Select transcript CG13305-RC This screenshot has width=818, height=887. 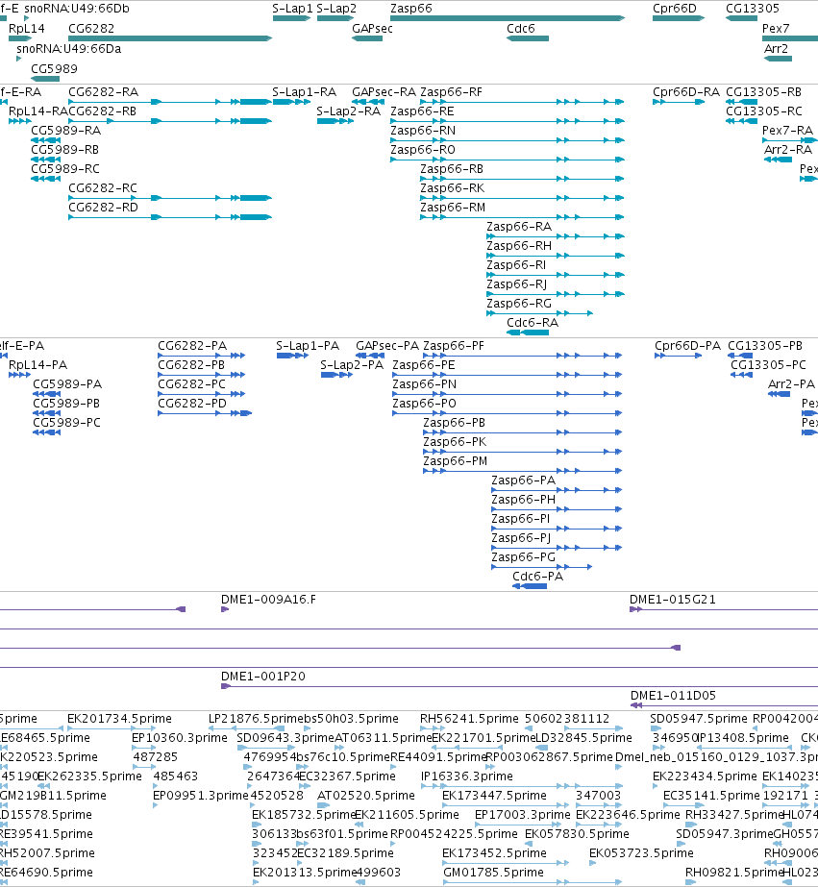742,121
